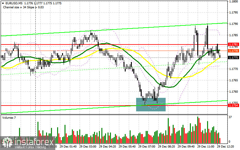Click the 29 Dec 11:00 time label
The height and width of the screenshot is (150, 240).
[206, 147]
